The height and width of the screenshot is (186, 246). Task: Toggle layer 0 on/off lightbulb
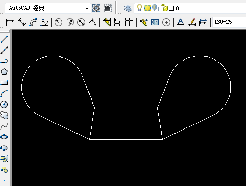click(x=139, y=8)
